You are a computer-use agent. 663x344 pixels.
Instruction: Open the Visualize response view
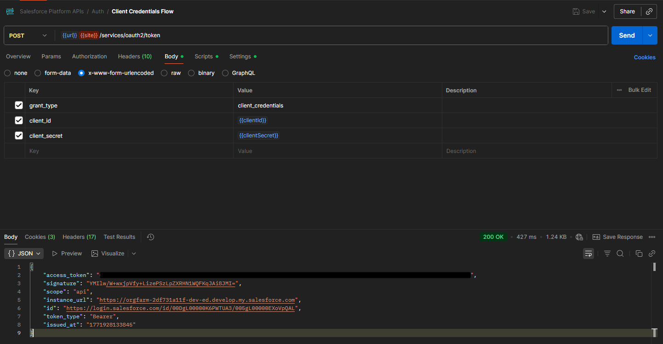click(108, 254)
